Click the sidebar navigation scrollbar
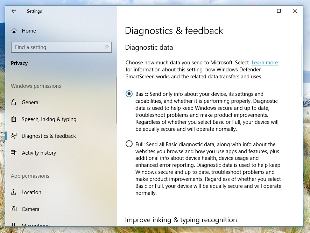 (x=116, y=100)
